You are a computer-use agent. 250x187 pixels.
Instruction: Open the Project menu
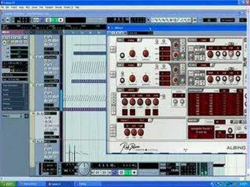click(x=14, y=7)
